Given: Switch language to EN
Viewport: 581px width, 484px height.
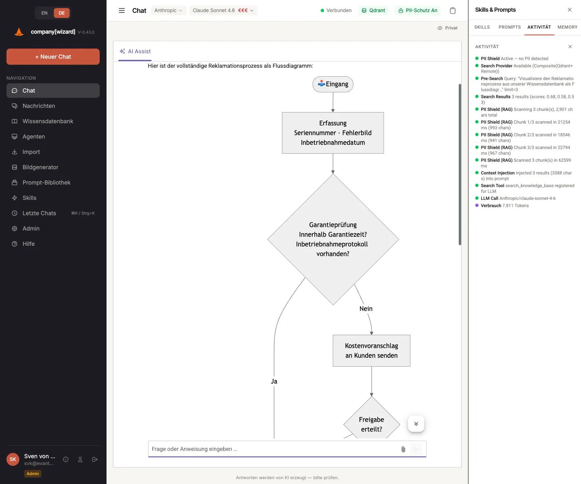Looking at the screenshot, I should pos(44,13).
